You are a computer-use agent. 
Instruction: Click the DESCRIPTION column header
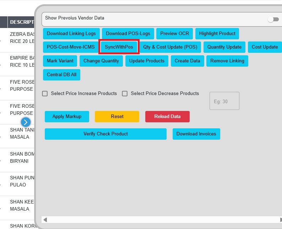pos(21,22)
